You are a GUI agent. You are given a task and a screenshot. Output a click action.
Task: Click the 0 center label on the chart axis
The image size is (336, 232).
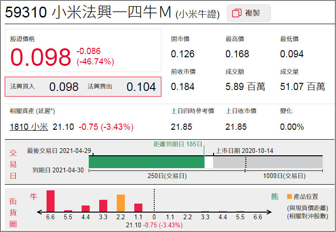click(154, 217)
